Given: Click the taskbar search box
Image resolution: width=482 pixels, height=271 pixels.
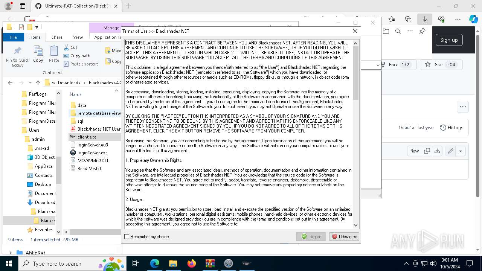Looking at the screenshot, I should tap(72, 263).
